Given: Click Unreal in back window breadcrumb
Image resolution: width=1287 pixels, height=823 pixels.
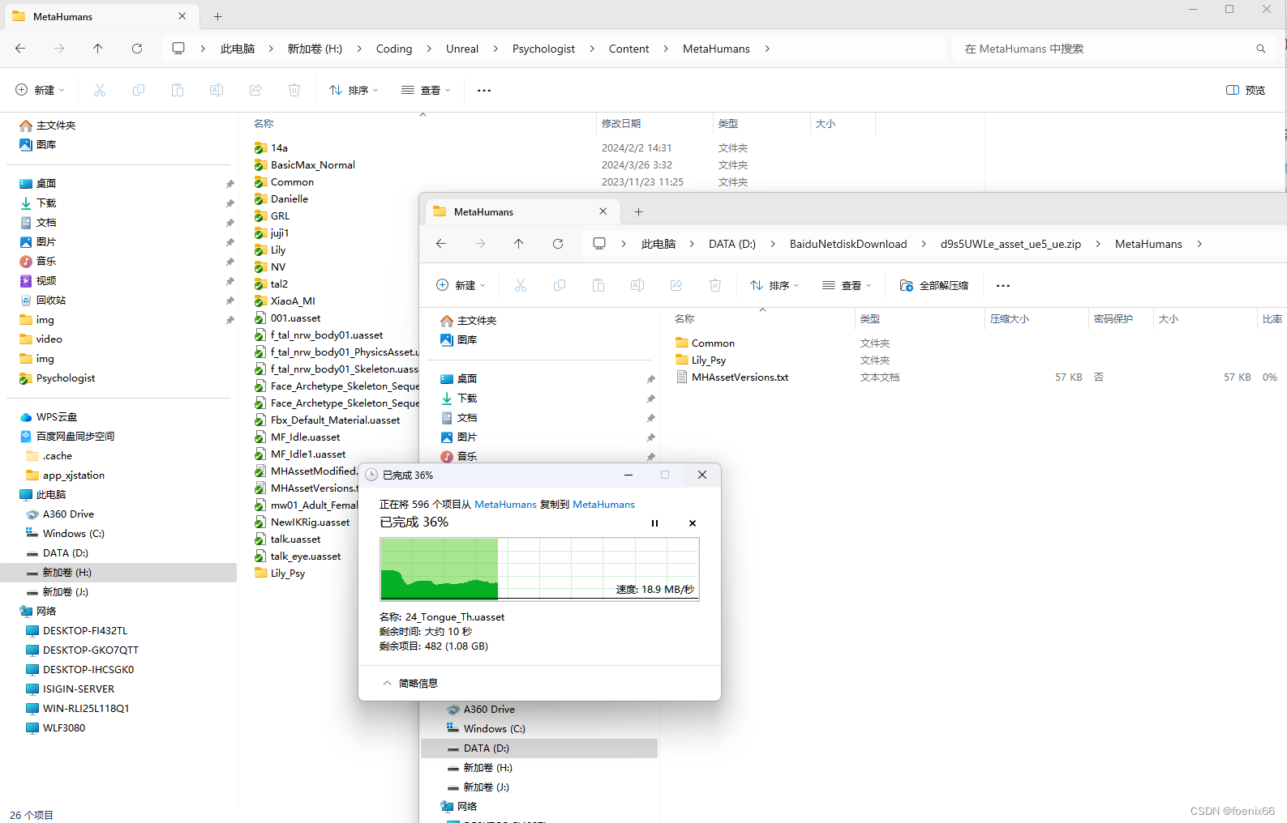Looking at the screenshot, I should click(462, 49).
